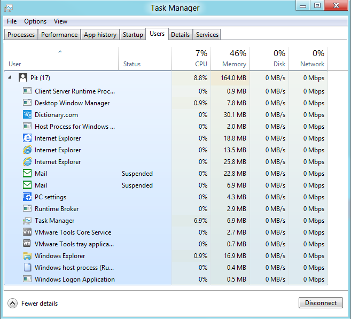Screen dimensions: 351x319
Task: Open the File menu
Action: coord(12,21)
